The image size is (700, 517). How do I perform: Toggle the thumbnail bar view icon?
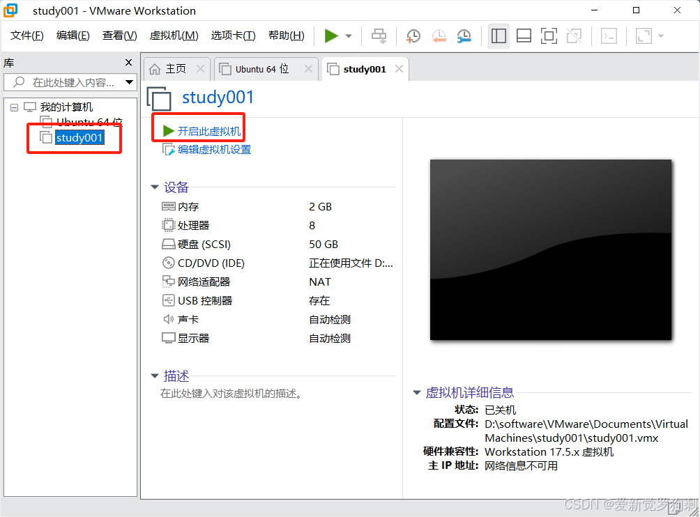[524, 36]
